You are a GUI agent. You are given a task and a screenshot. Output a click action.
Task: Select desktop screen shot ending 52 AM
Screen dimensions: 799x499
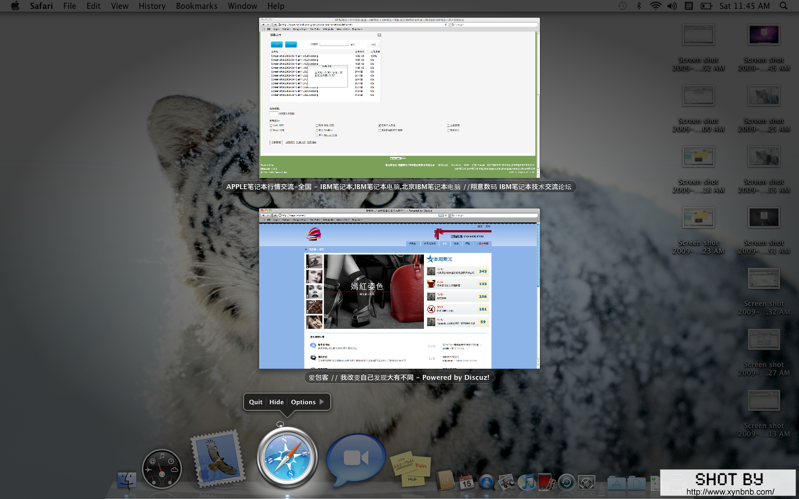click(x=699, y=48)
